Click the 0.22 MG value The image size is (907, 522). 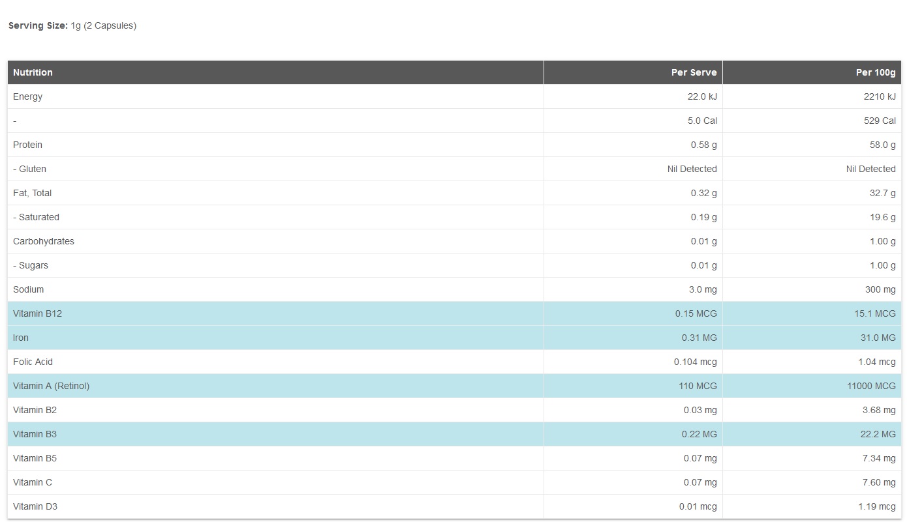[x=699, y=434]
